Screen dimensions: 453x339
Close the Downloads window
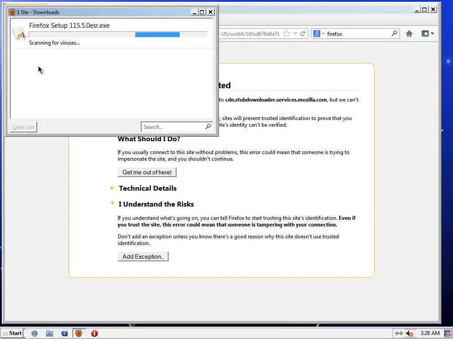[211, 12]
